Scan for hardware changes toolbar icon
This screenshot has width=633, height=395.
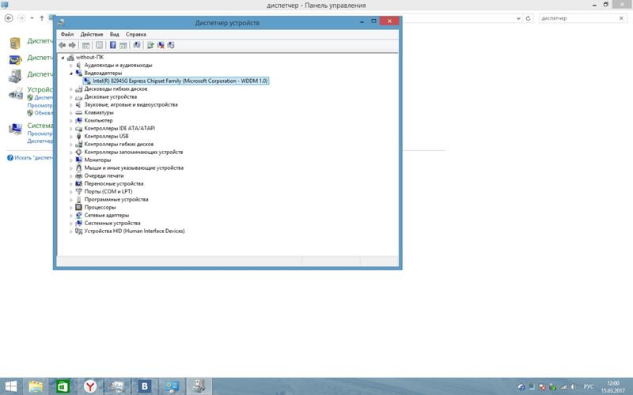click(137, 45)
